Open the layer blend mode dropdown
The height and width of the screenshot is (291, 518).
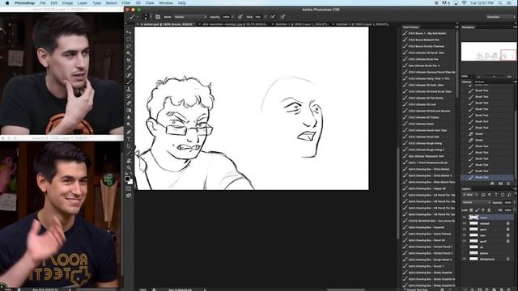coord(476,202)
